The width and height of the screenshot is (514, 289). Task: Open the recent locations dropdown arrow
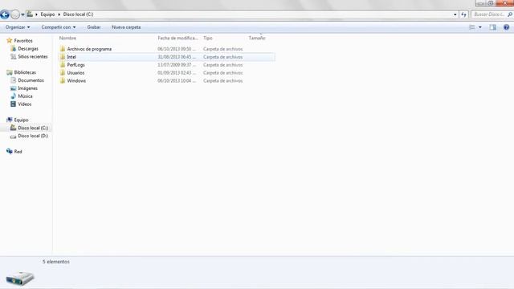click(x=22, y=14)
